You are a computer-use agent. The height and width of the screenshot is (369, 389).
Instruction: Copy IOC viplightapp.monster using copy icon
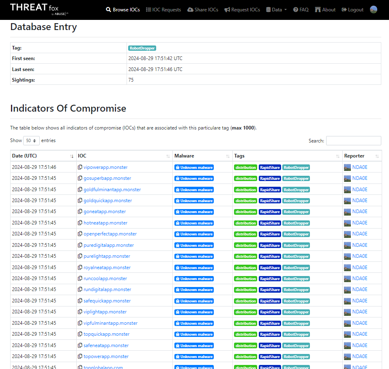(x=80, y=312)
